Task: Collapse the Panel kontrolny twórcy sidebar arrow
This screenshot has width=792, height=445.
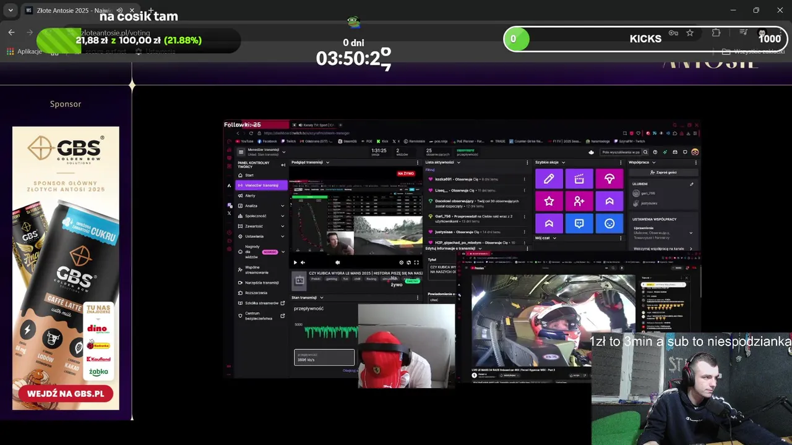Action: [x=283, y=164]
